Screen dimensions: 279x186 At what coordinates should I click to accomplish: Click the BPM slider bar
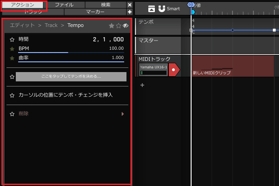[x=71, y=53]
